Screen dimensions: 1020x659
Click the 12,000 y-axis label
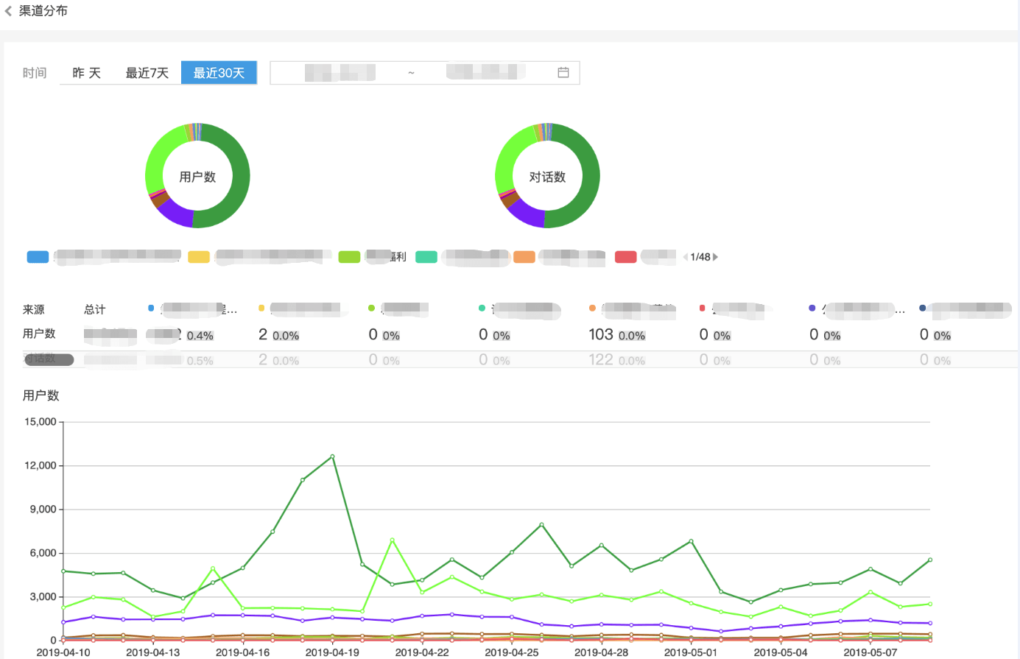[41, 465]
